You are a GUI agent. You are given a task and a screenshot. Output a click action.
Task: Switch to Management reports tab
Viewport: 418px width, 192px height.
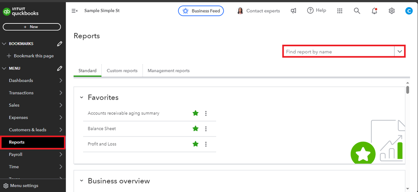[168, 71]
